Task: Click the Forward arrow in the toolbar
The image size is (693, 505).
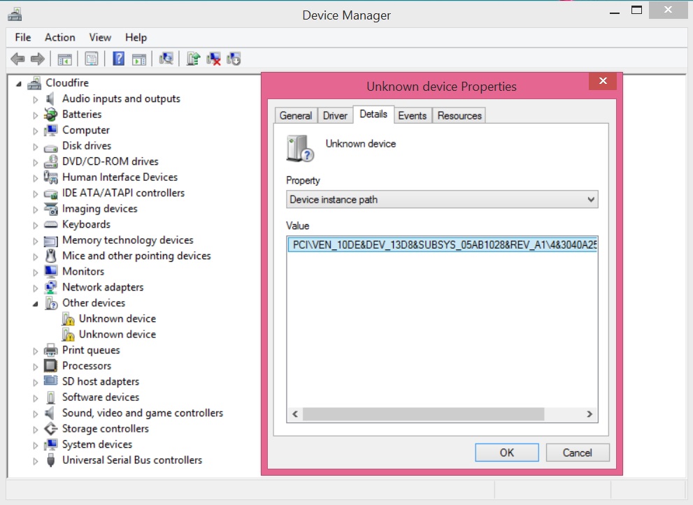Action: tap(38, 59)
